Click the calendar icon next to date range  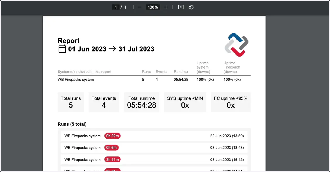coord(62,49)
